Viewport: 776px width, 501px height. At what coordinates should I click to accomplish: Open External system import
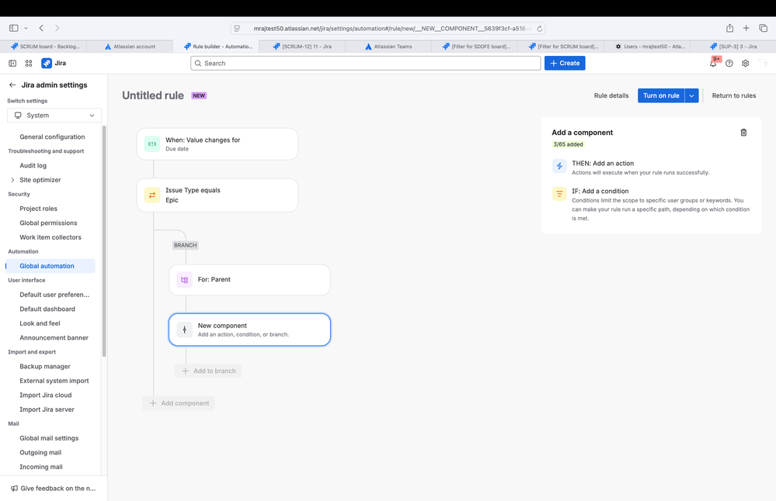coord(54,381)
